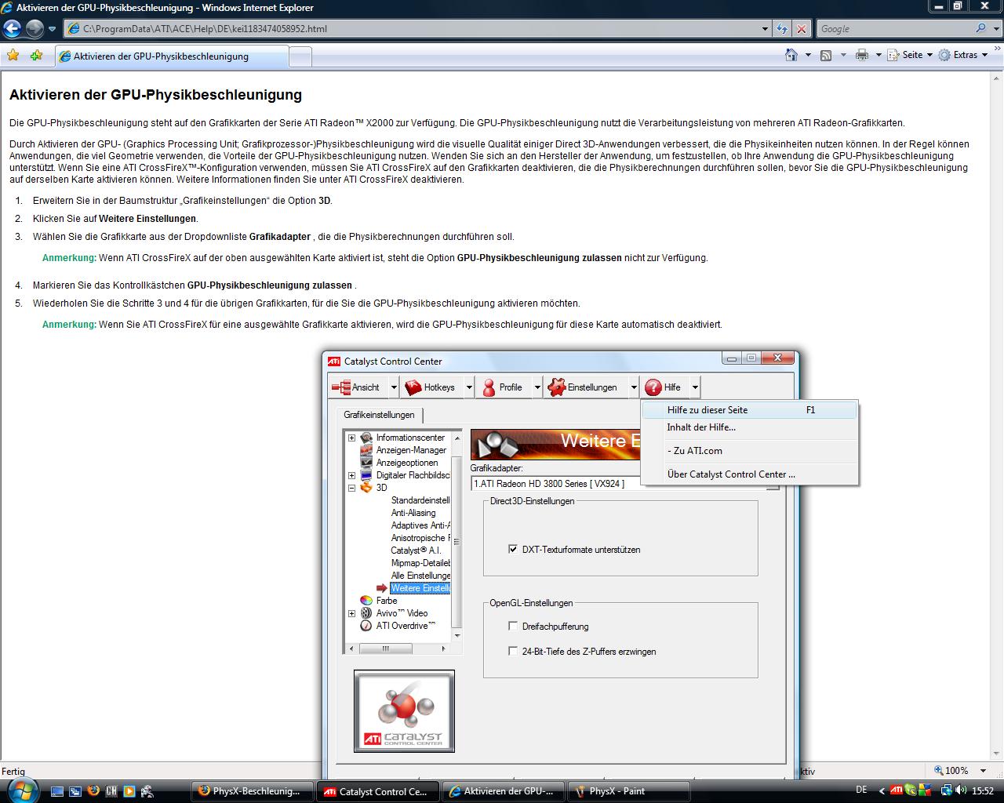This screenshot has height=803, width=1004.
Task: Click the tree's vertical scrollbar
Action: pyautogui.click(x=457, y=536)
